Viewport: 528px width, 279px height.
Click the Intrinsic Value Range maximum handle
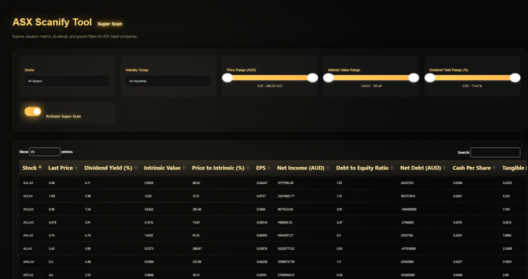pyautogui.click(x=414, y=78)
